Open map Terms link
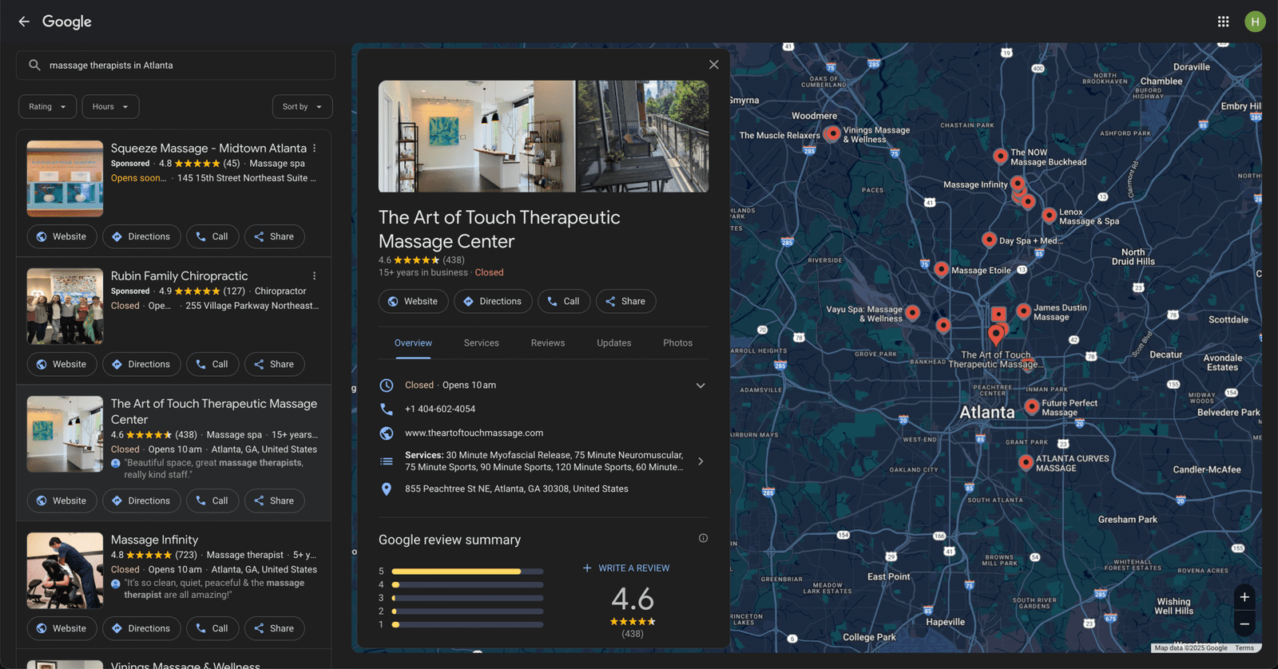This screenshot has width=1278, height=669. point(1244,648)
